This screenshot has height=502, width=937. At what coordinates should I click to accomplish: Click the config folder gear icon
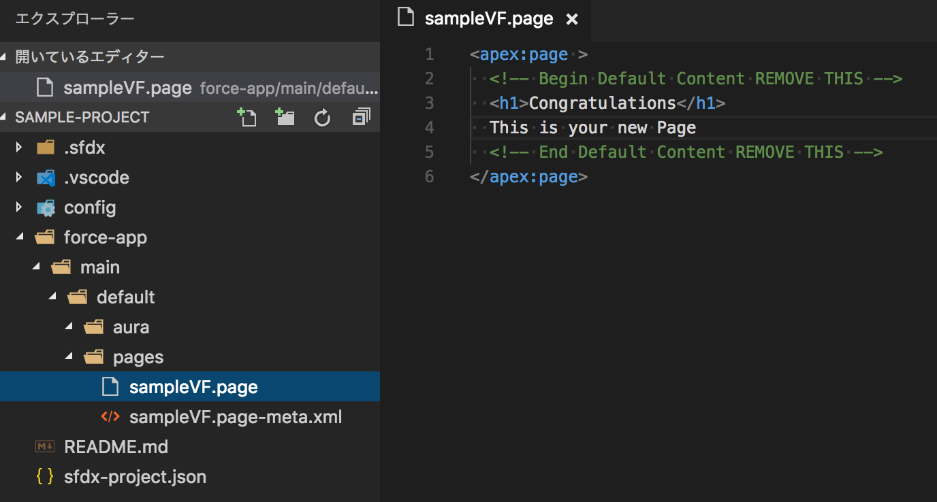tap(46, 207)
